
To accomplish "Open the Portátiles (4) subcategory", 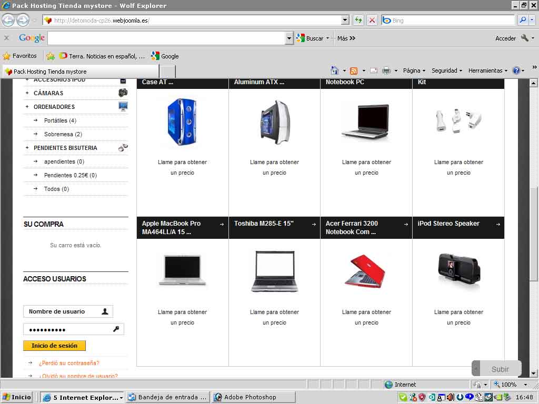I will [60, 120].
